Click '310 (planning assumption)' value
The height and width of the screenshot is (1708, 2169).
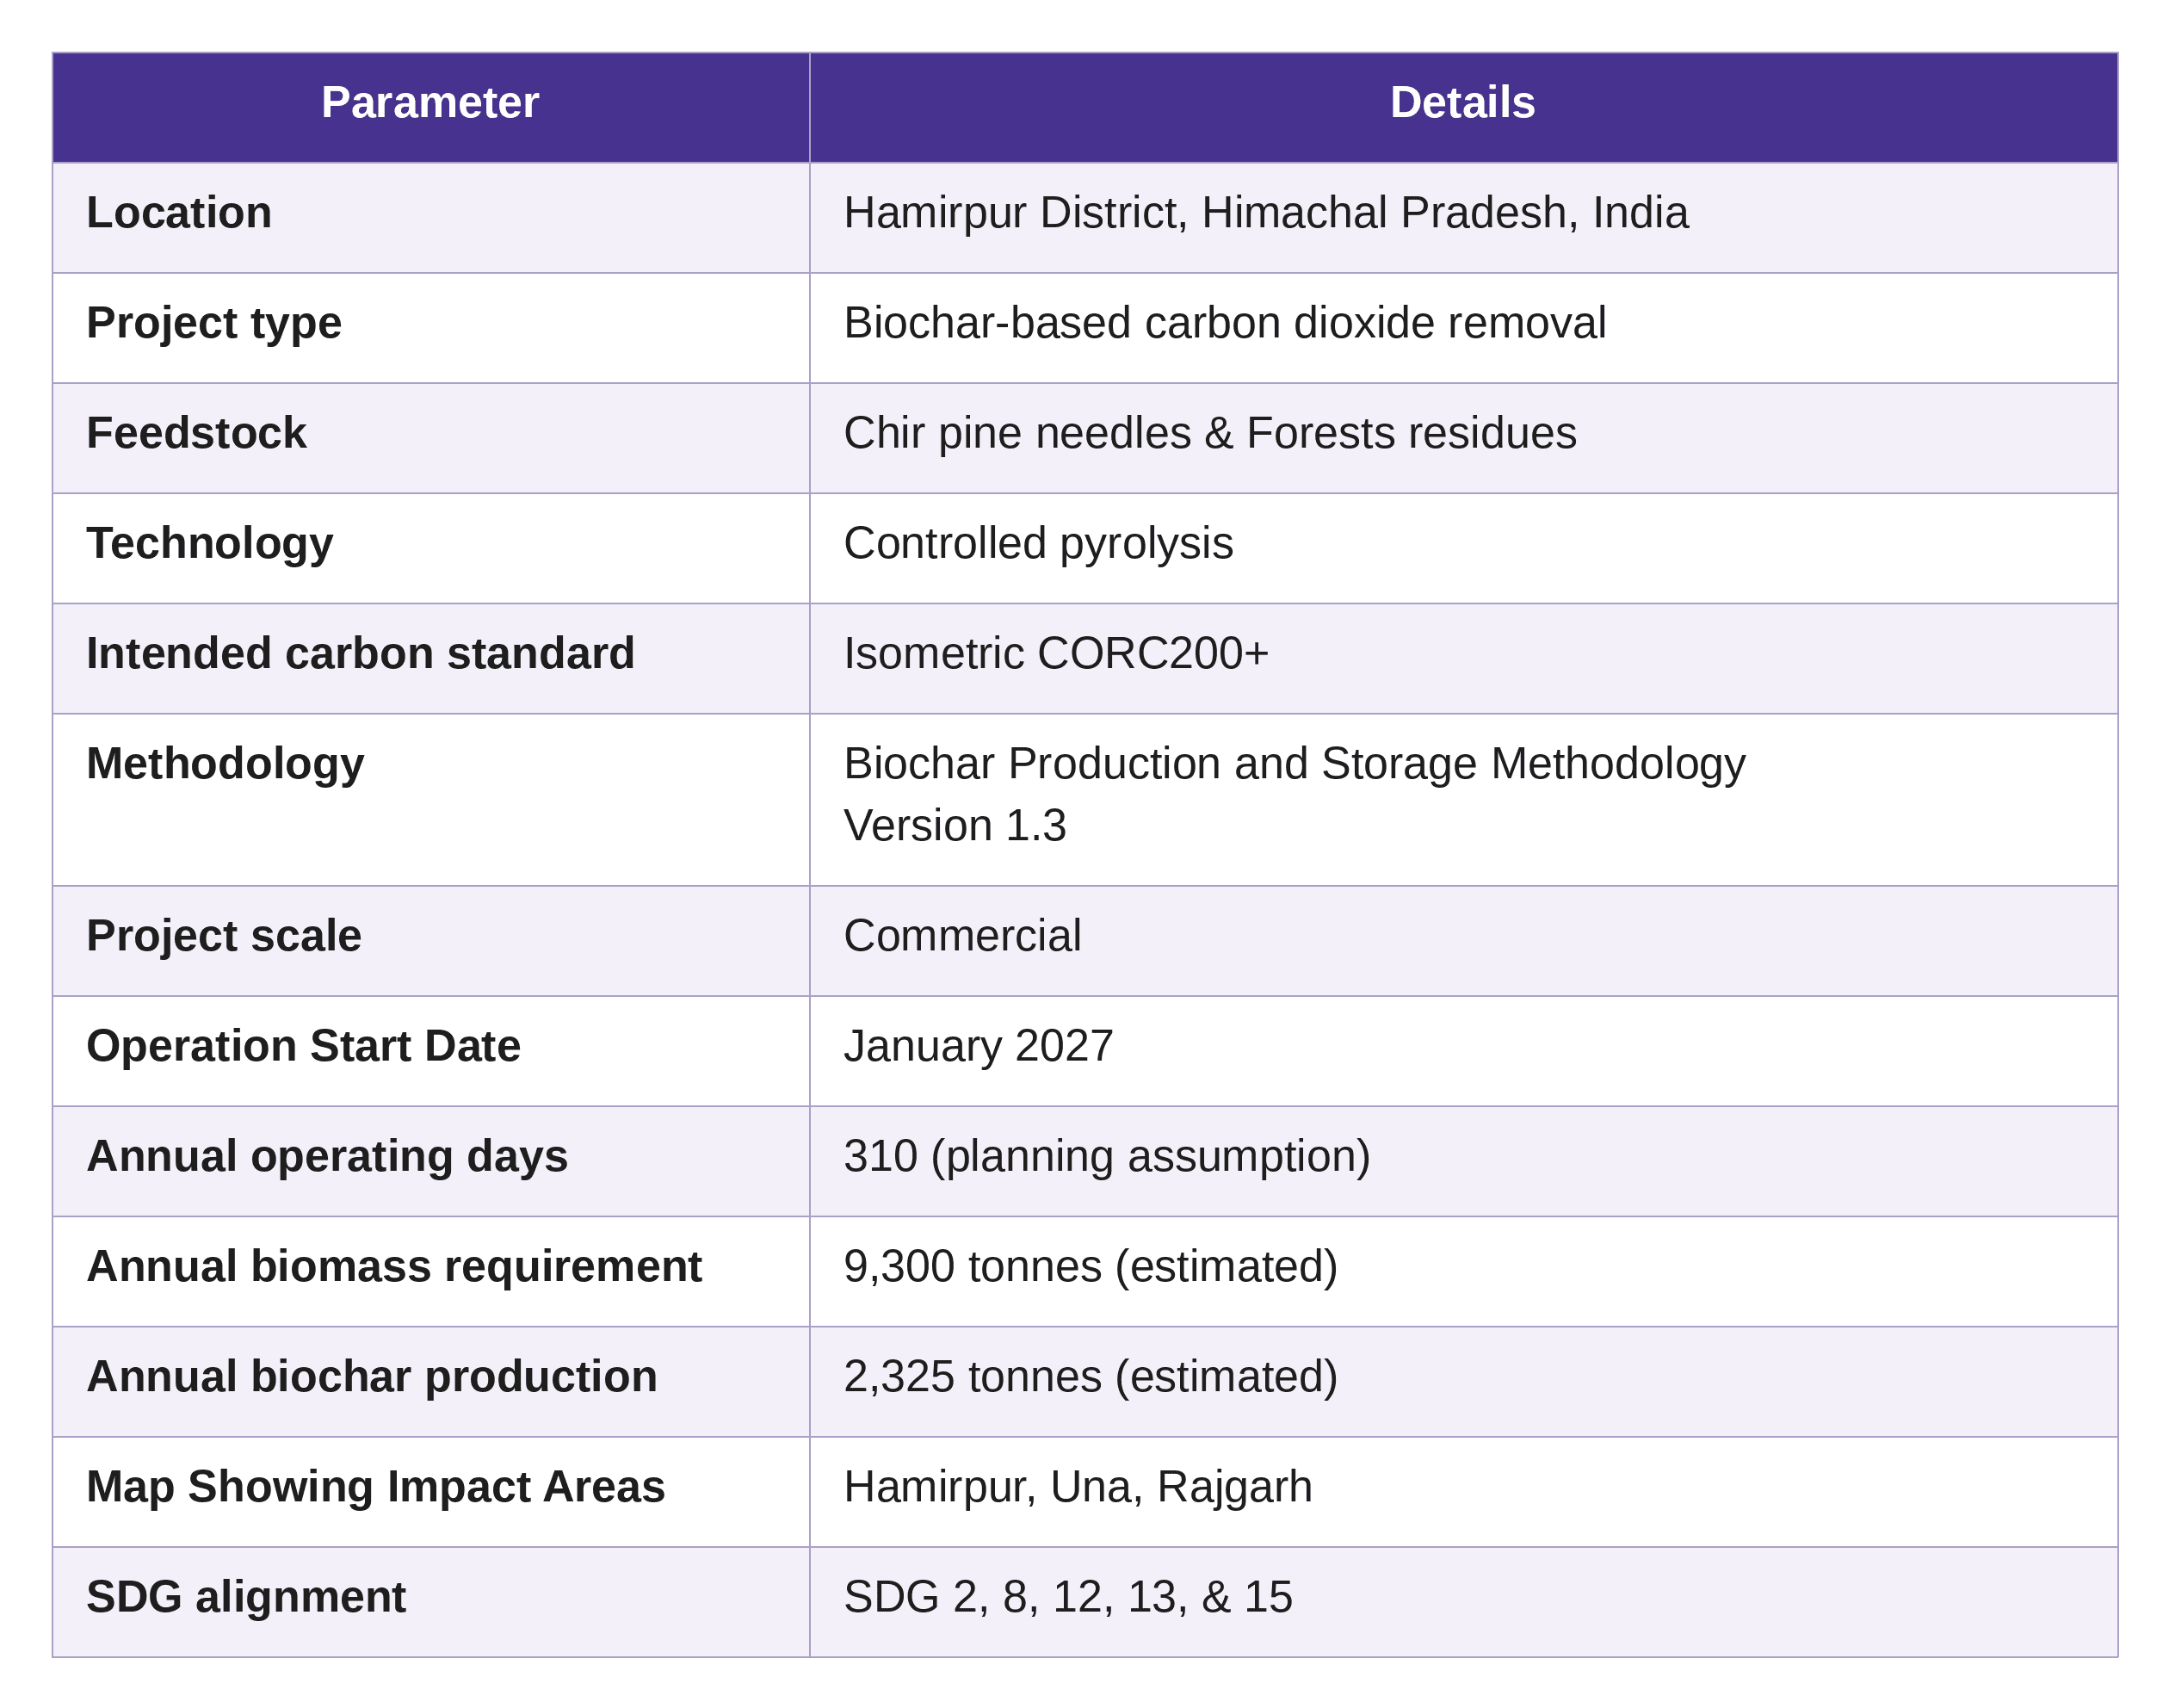(x=1108, y=1157)
